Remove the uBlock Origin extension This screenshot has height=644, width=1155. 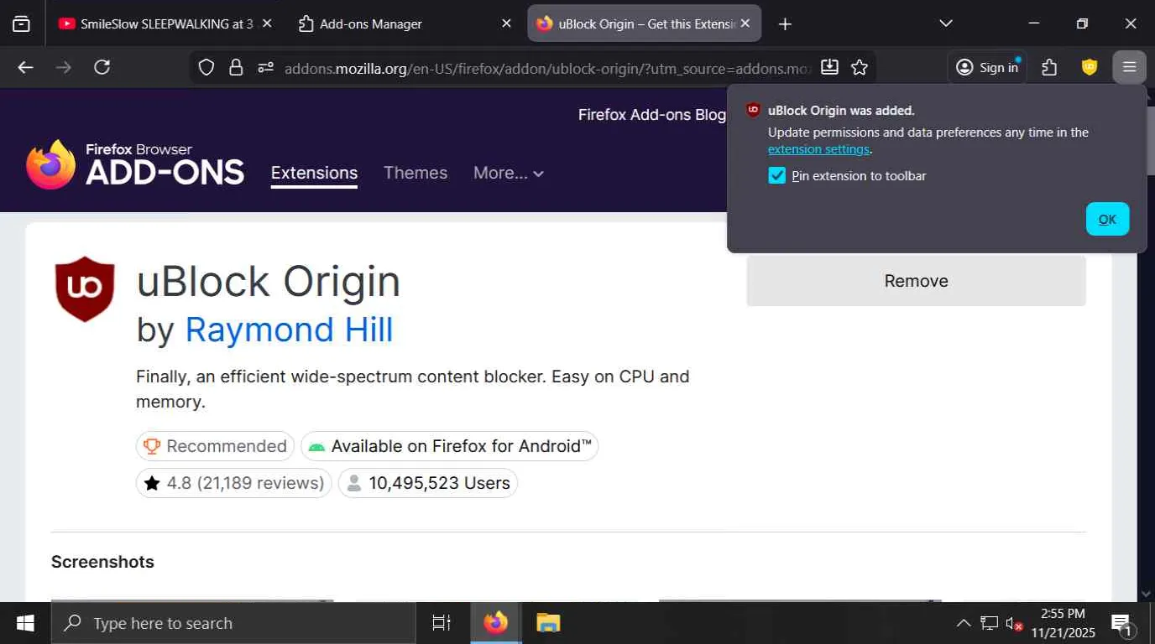click(x=916, y=281)
